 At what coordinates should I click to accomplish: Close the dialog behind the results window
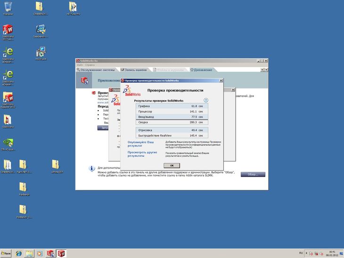233,90
